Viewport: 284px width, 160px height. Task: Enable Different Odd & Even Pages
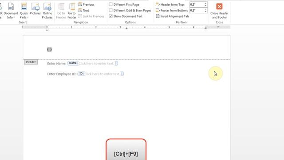point(130,10)
